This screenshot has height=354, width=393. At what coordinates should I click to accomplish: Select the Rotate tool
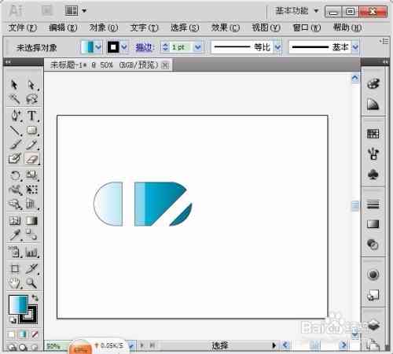(15, 175)
